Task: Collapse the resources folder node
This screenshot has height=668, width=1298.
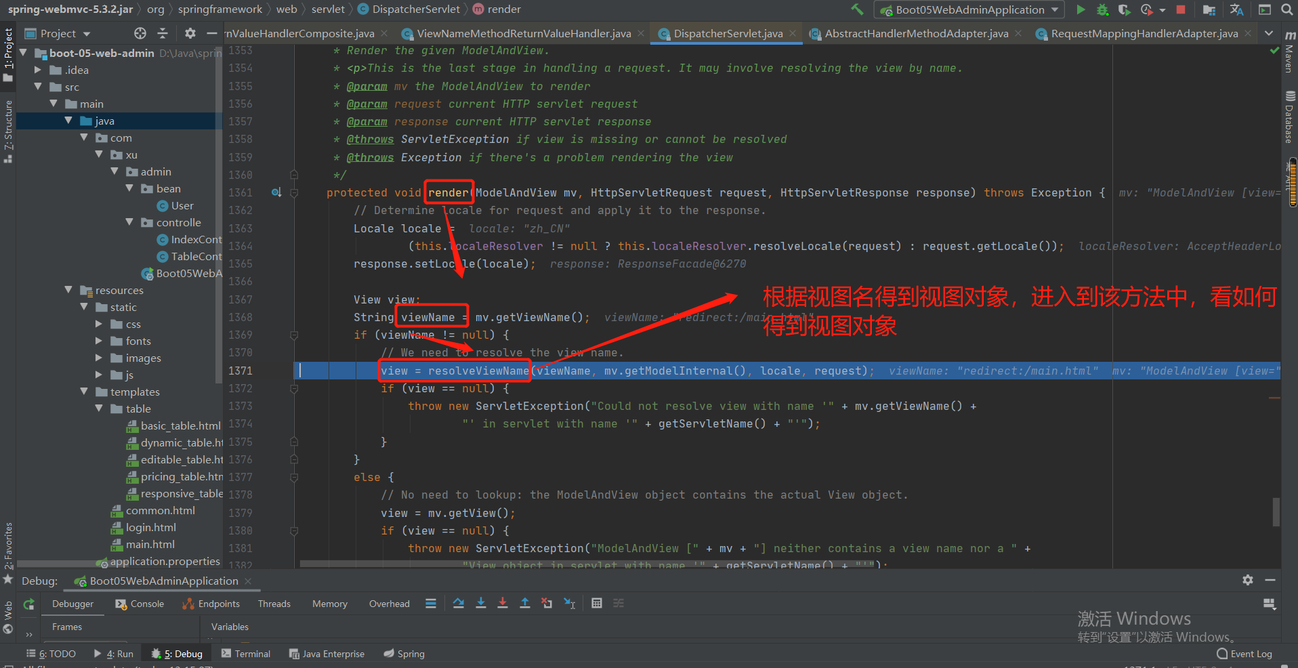Action: click(68, 290)
